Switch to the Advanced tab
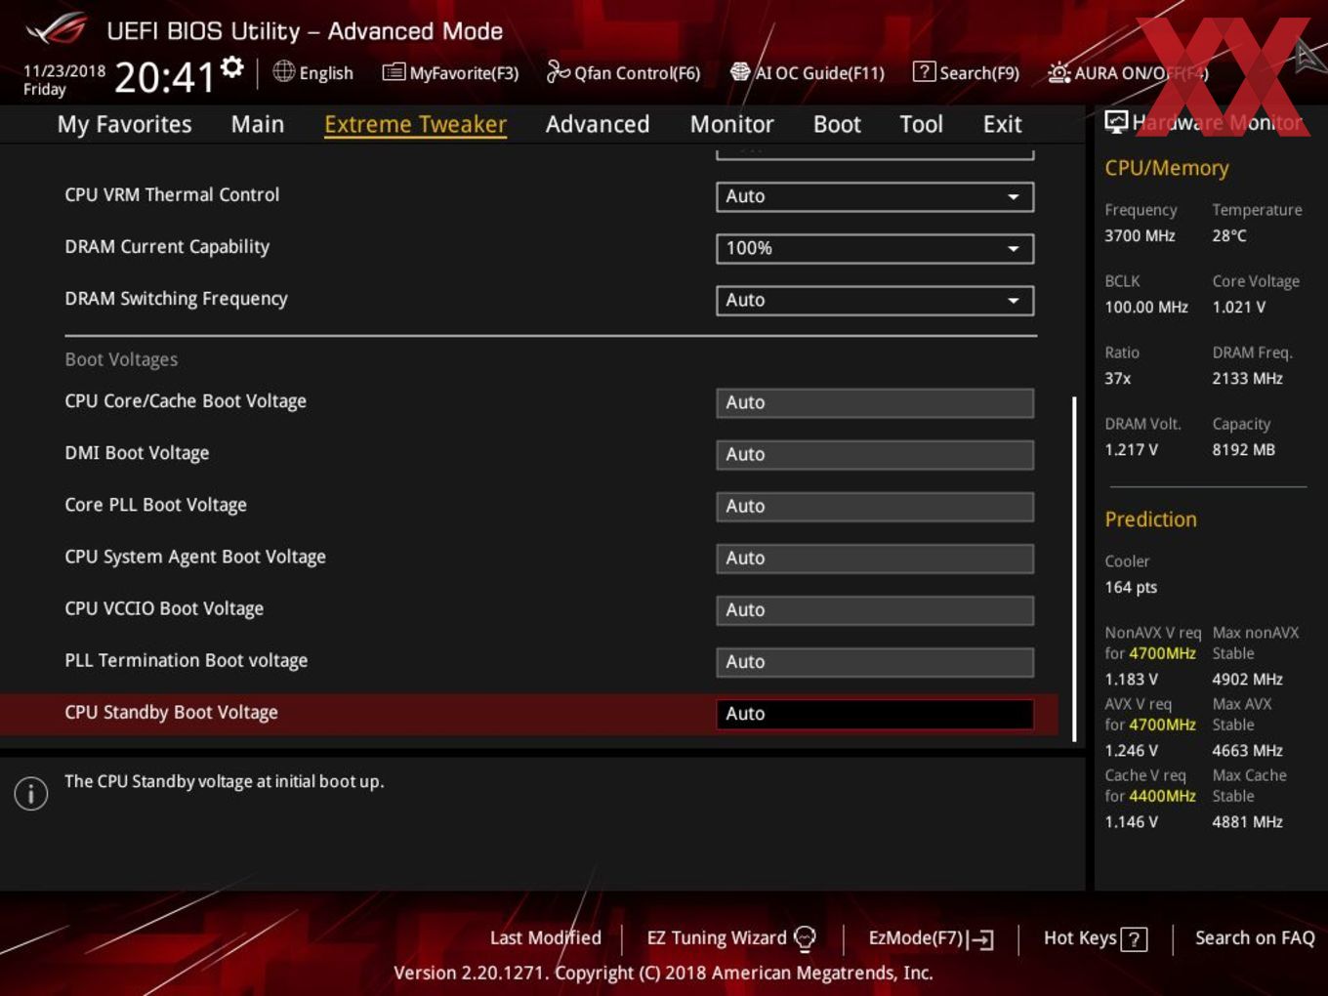Screen dimensions: 1328x996 (598, 124)
